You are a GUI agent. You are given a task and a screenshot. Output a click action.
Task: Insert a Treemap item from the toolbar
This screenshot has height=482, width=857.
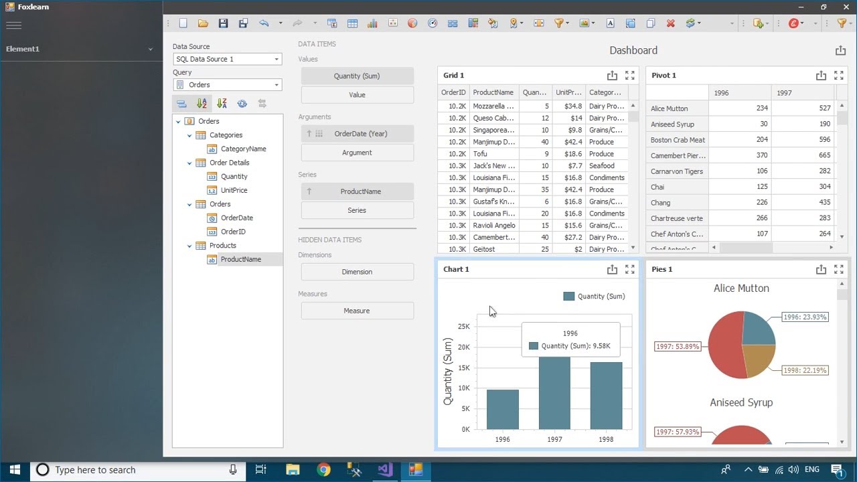coord(473,23)
